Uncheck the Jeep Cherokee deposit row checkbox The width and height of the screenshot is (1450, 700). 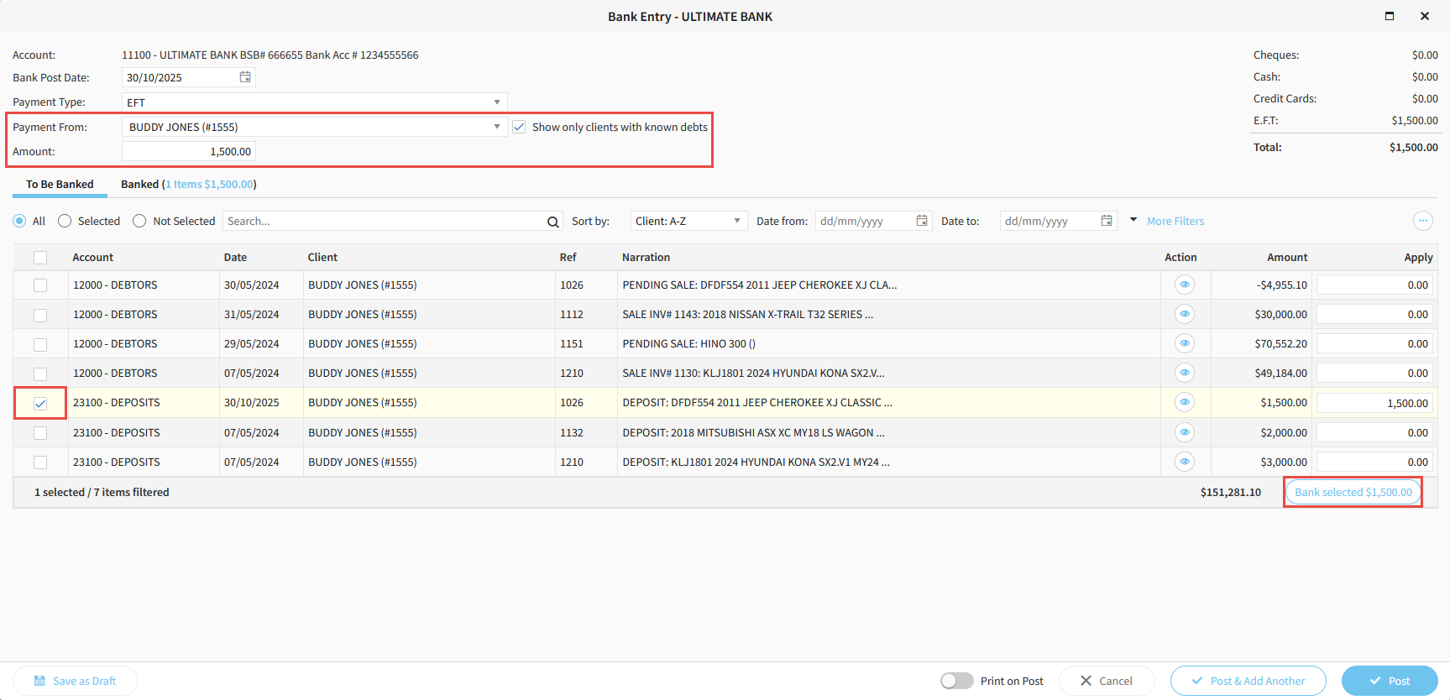pyautogui.click(x=40, y=404)
